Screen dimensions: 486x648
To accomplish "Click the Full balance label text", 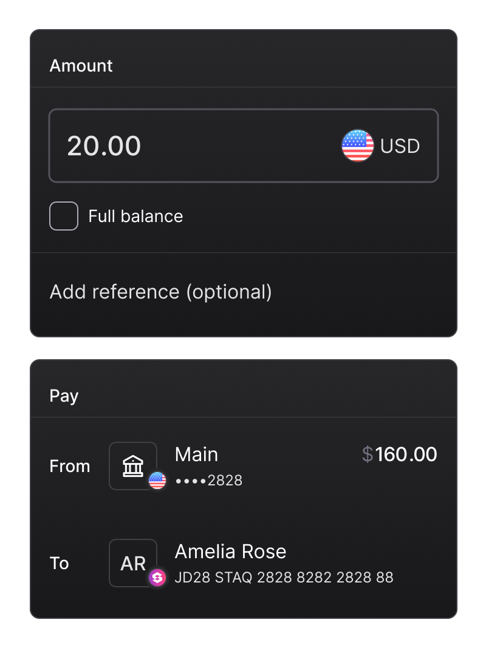I will [x=135, y=217].
